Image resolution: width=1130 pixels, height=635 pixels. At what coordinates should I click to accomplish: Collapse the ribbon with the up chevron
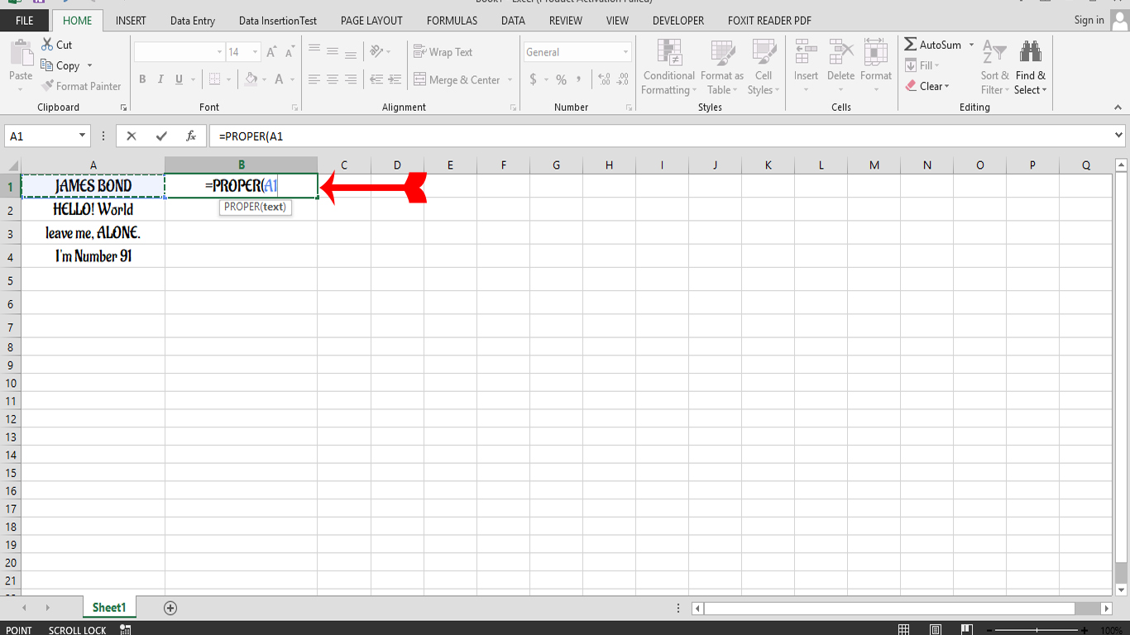1118,107
